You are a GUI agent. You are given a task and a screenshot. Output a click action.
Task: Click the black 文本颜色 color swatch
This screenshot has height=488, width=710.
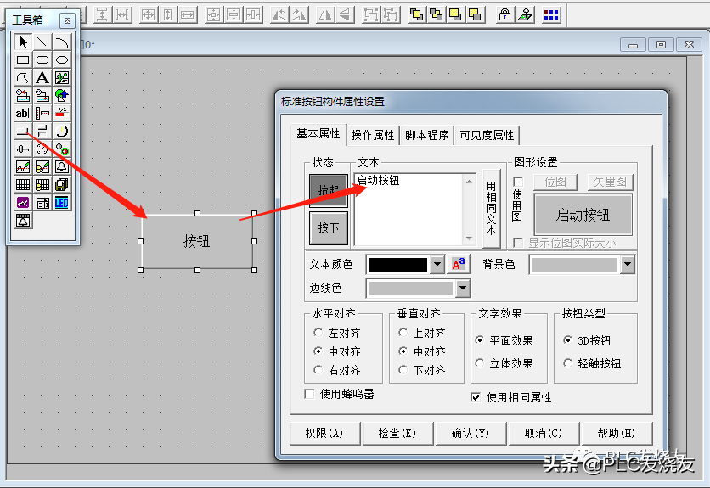[x=398, y=265]
